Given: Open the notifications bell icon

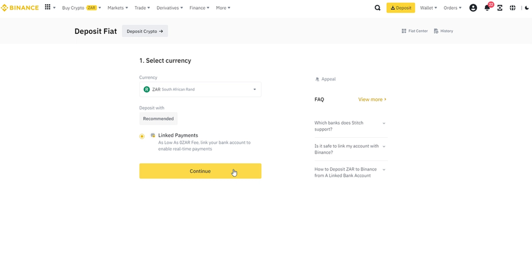Looking at the screenshot, I should coord(487,8).
